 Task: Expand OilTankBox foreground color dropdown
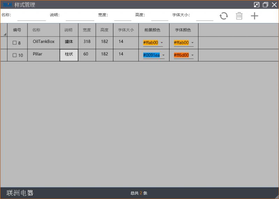(162, 43)
